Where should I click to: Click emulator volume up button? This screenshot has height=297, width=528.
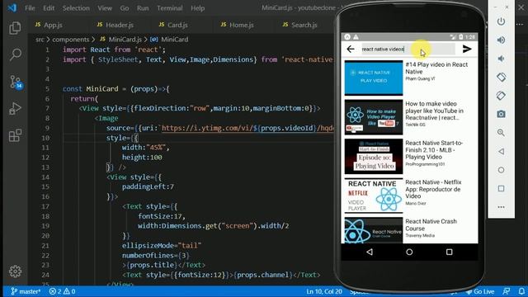tap(501, 40)
